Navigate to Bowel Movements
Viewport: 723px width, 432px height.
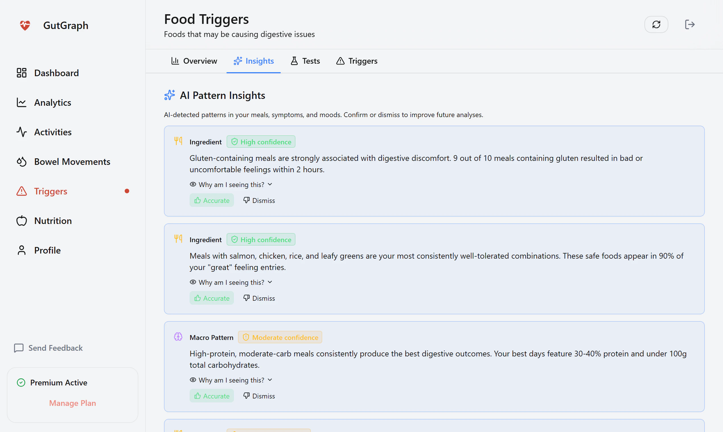[x=72, y=161]
